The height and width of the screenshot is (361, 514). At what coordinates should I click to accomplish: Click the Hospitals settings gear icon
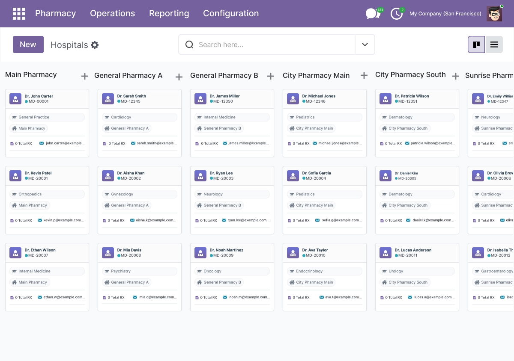95,45
